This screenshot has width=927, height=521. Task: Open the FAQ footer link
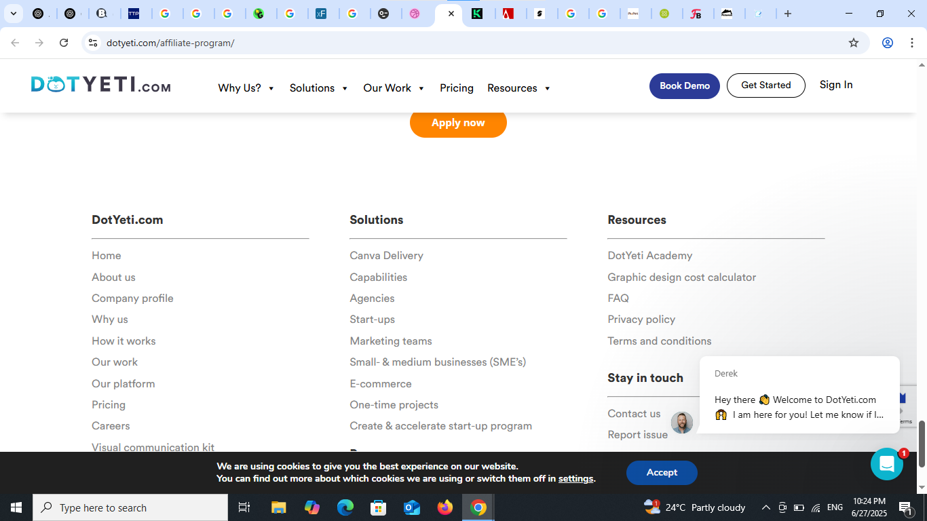[618, 298]
